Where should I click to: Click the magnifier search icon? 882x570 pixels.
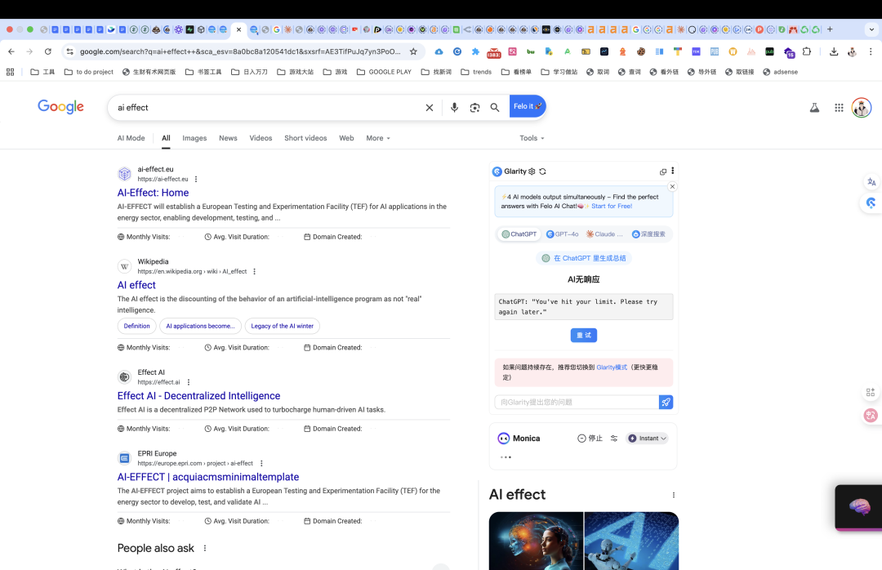click(495, 108)
